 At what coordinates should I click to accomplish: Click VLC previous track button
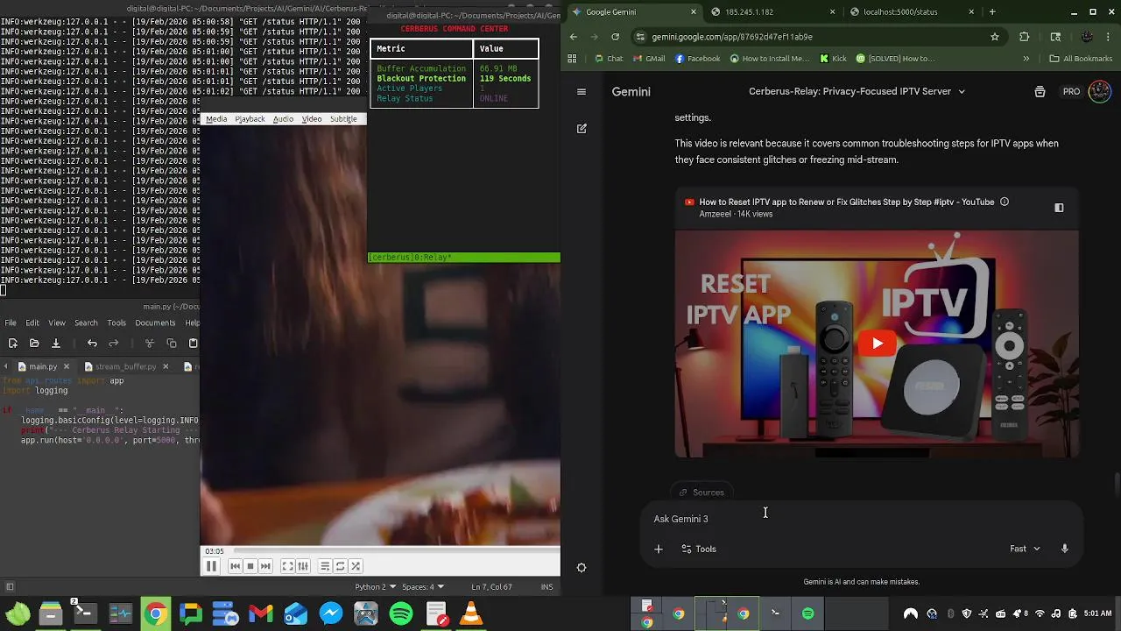(235, 566)
